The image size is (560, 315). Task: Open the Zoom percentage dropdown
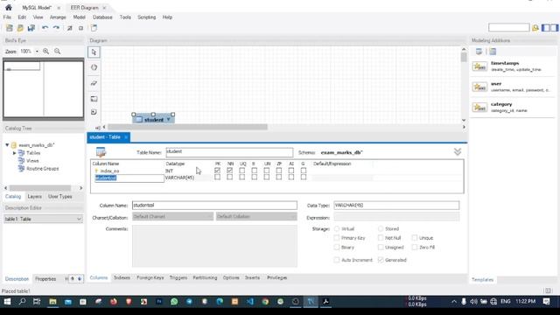[37, 52]
